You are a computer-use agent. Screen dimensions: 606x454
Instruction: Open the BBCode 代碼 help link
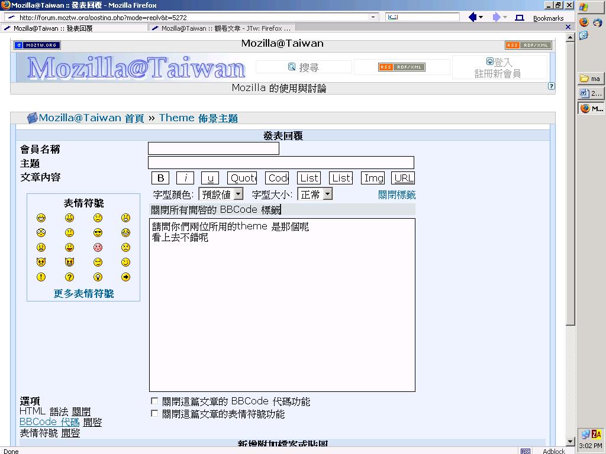point(50,422)
